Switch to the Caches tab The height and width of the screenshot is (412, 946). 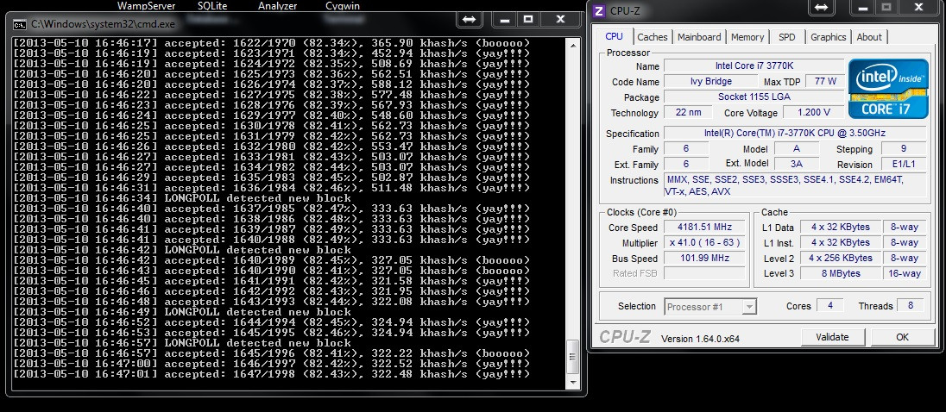point(653,37)
